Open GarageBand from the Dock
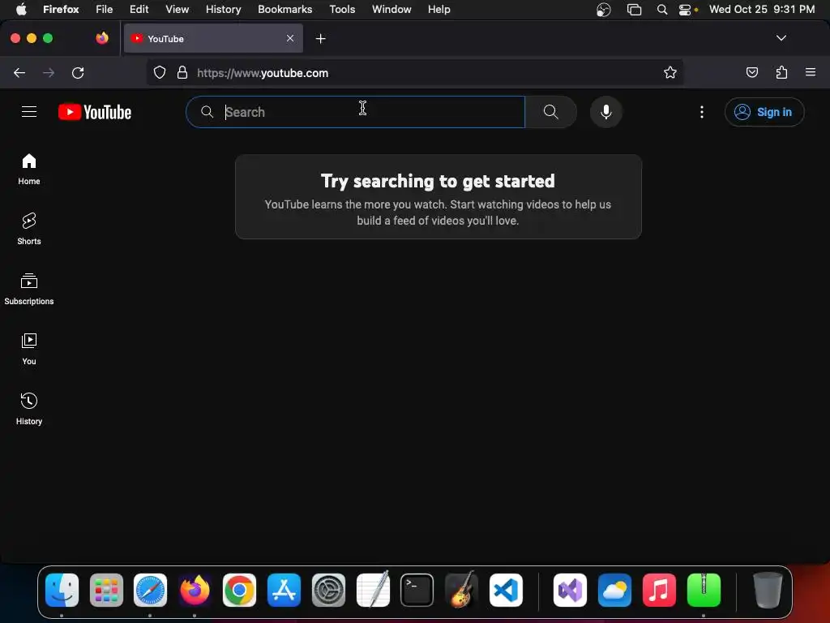This screenshot has width=830, height=623. pyautogui.click(x=461, y=591)
